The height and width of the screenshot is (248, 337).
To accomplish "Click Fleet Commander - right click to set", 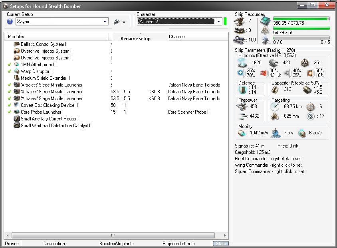I will click(x=268, y=159).
